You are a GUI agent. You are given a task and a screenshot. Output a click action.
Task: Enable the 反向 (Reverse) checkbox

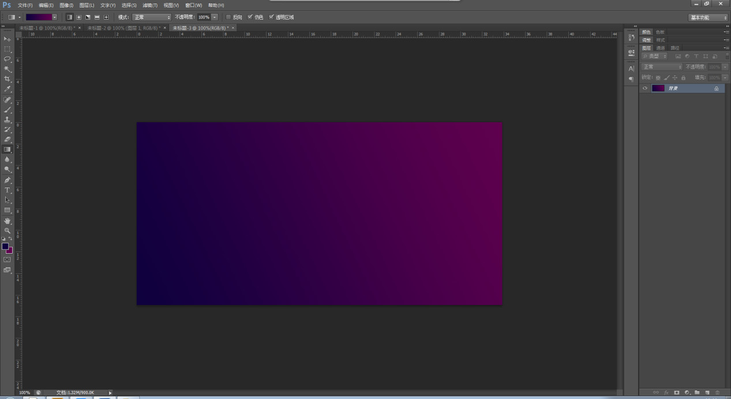[x=228, y=17]
